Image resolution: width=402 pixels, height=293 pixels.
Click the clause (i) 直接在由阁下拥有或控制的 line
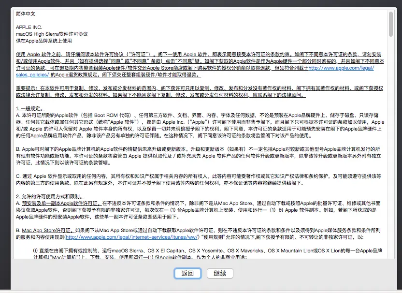[x=207, y=250]
